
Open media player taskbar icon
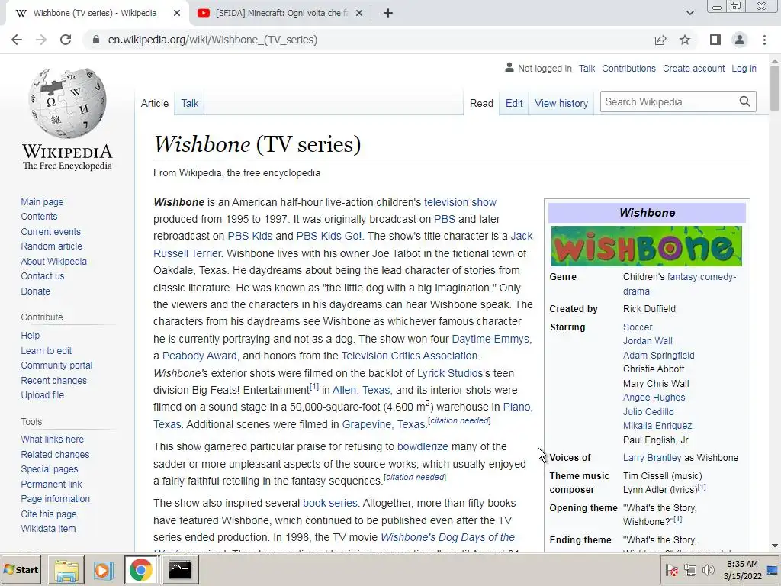tap(104, 569)
